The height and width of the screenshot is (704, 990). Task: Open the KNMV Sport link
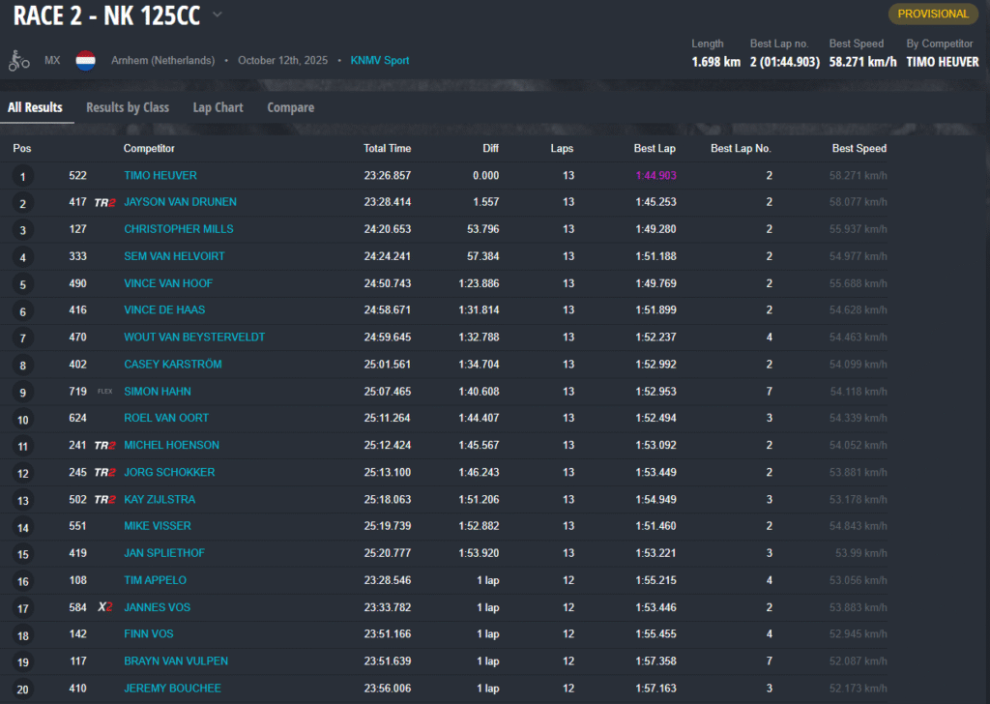tap(380, 60)
